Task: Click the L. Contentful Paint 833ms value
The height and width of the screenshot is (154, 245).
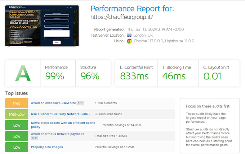Action: click(x=134, y=76)
